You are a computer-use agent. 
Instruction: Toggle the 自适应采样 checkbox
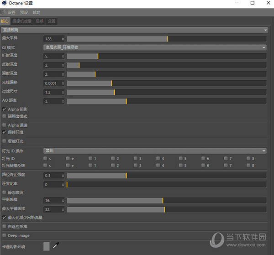[5, 226]
